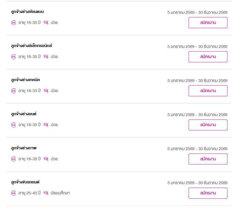Apply for the ลูกจ้างช่างยนต์ position

click(208, 125)
